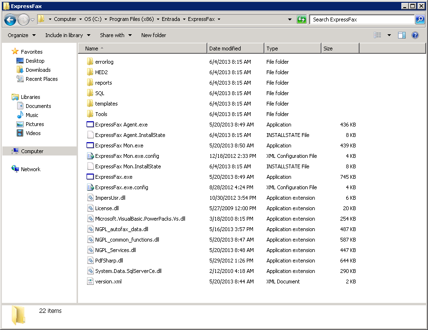Select ExpressFax Mon.InstallState file icon
The width and height of the screenshot is (428, 330).
coord(90,166)
